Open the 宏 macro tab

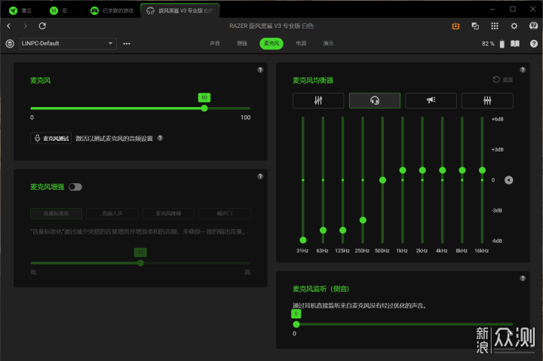[59, 11]
